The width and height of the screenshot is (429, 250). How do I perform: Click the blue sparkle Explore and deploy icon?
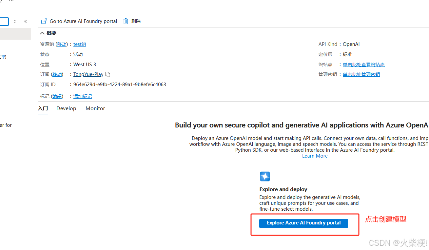(x=265, y=176)
